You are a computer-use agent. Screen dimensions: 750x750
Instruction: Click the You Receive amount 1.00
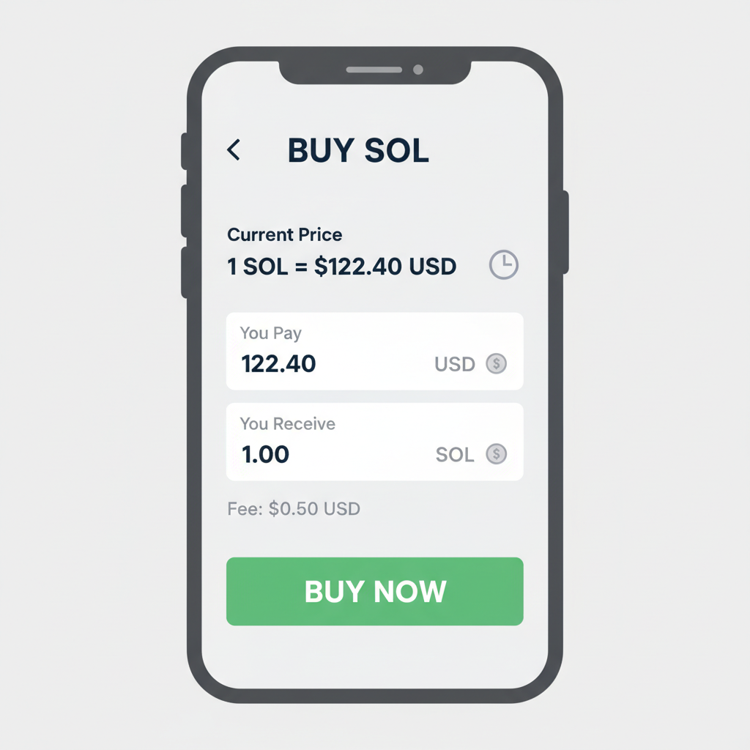coord(265,454)
